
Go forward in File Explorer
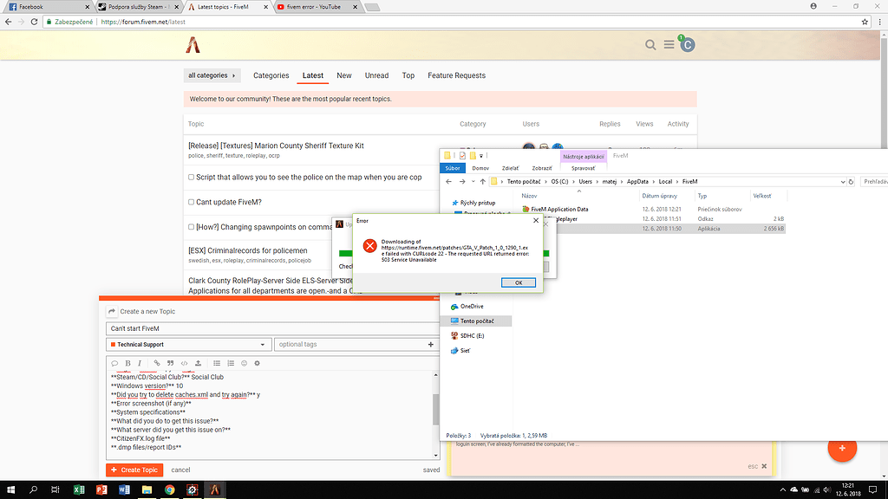(x=462, y=182)
